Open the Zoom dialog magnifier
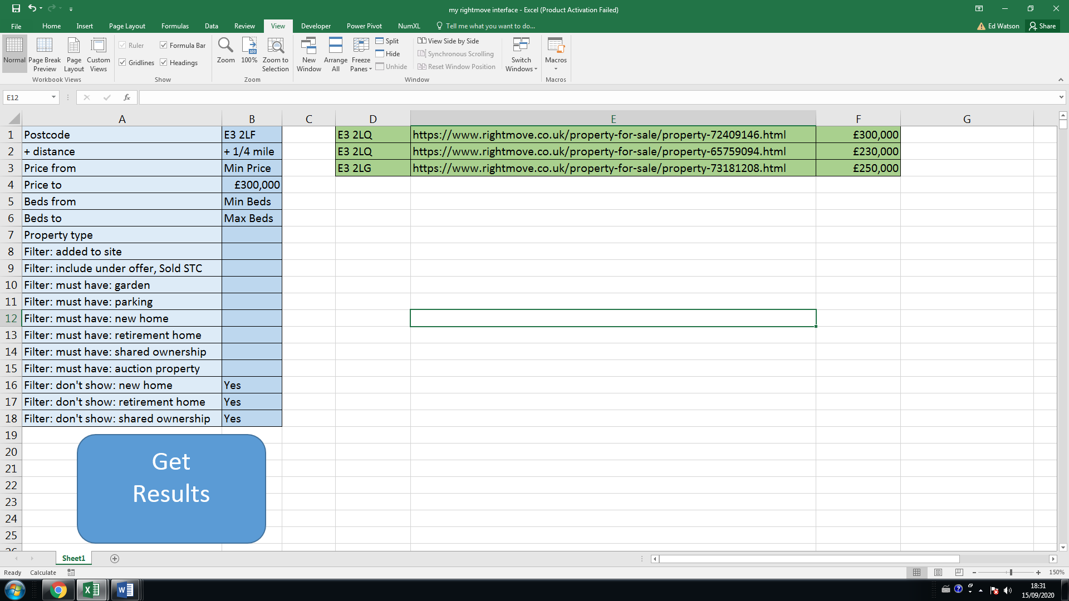This screenshot has height=601, width=1069. pyautogui.click(x=225, y=50)
